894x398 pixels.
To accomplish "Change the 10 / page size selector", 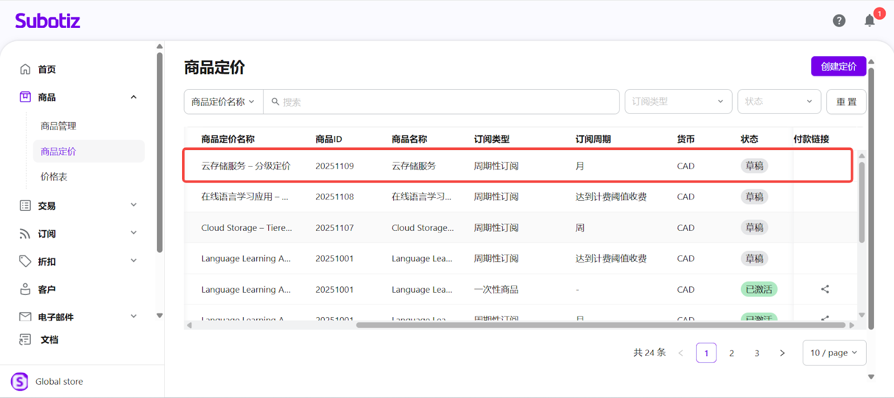I will click(x=834, y=353).
